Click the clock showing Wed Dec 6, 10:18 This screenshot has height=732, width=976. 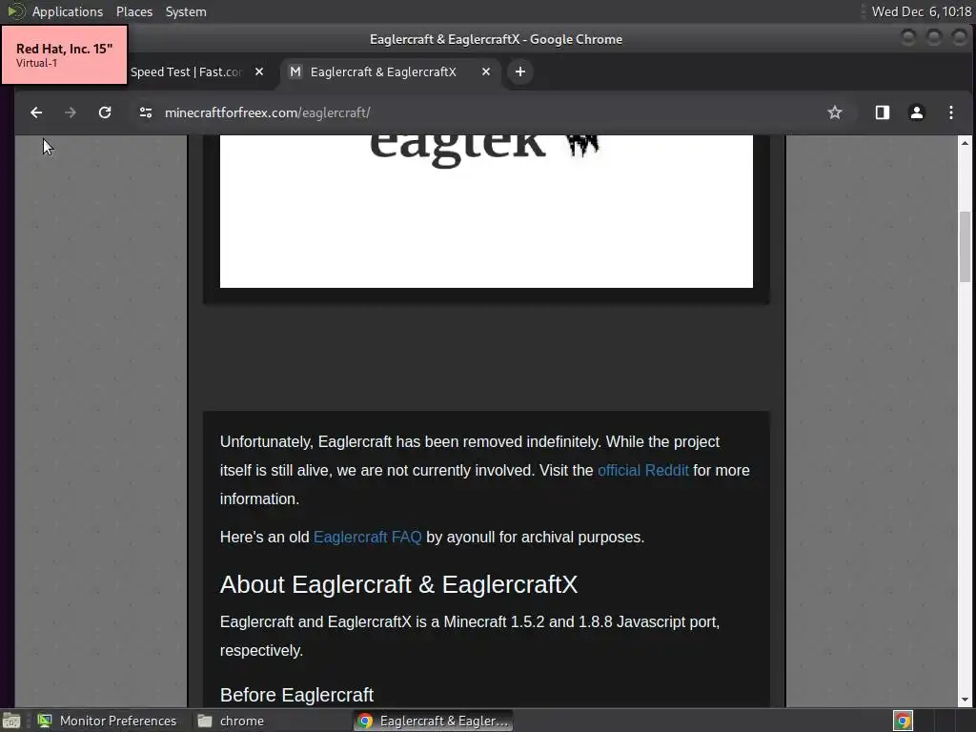click(922, 11)
